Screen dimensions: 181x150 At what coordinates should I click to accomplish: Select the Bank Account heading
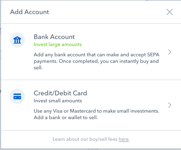pyautogui.click(x=54, y=37)
